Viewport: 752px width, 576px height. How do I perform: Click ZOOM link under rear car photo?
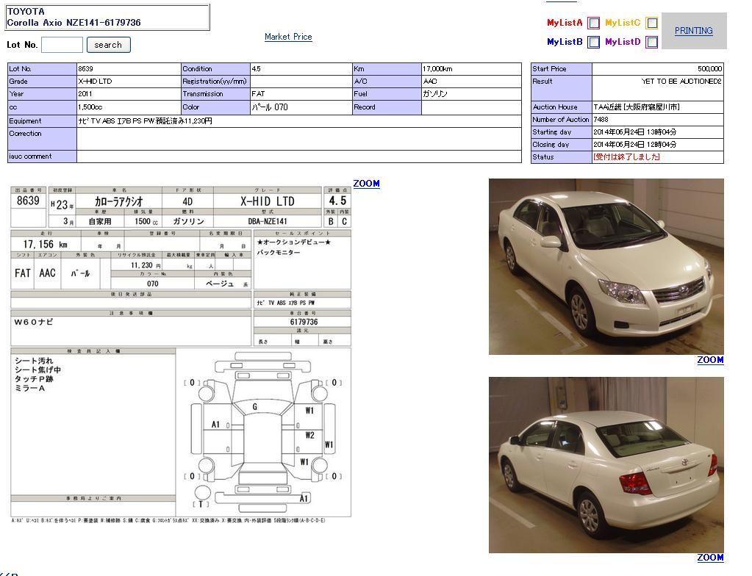tap(710, 558)
